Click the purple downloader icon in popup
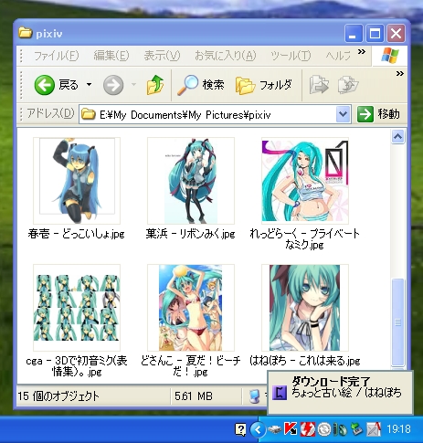 (280, 393)
